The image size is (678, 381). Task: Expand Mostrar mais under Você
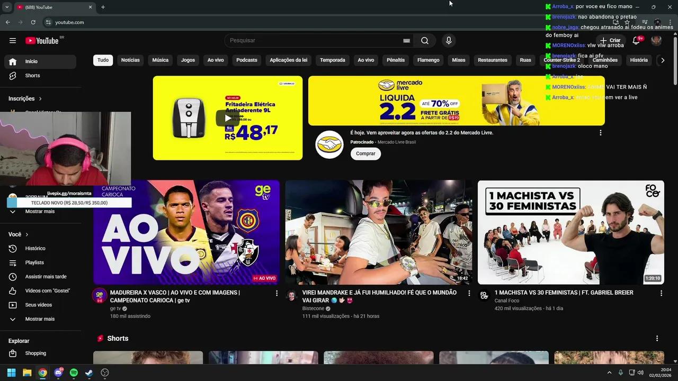coord(40,319)
